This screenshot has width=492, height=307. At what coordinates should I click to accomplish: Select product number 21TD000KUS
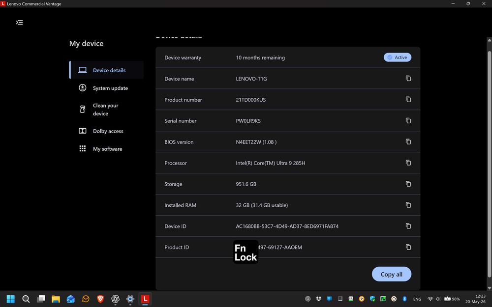(x=250, y=100)
